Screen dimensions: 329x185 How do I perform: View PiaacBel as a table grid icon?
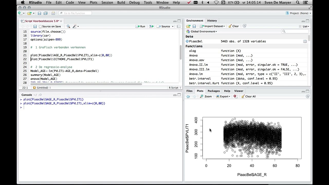click(x=305, y=41)
